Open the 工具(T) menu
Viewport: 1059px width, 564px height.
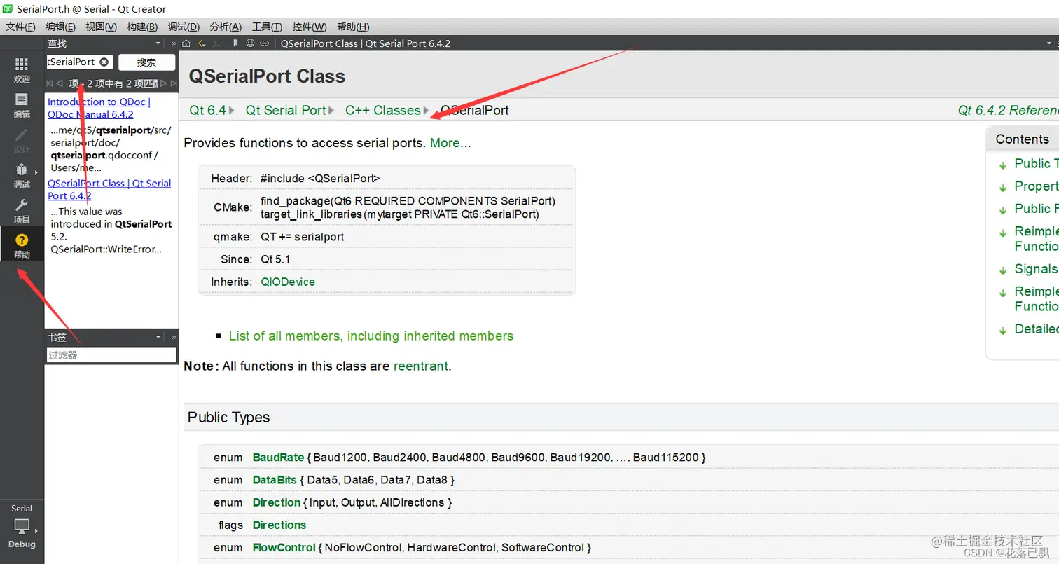point(267,27)
